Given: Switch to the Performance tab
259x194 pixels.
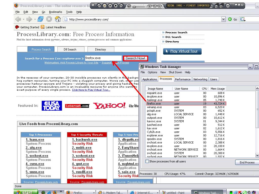Looking at the screenshot, I should coord(183,79).
